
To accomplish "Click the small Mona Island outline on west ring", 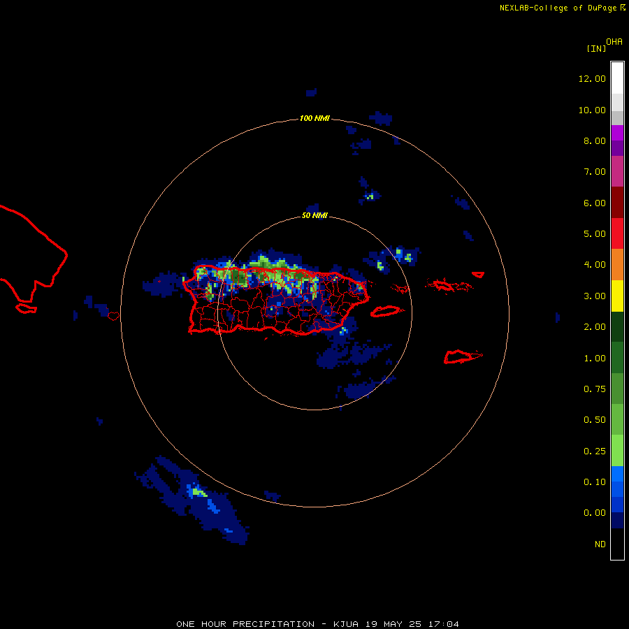I will coord(113,316).
